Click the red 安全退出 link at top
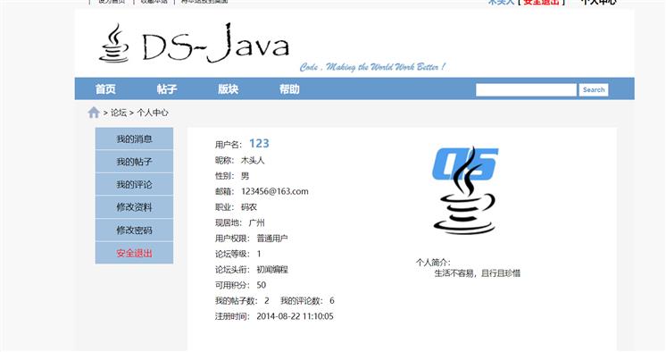Image resolution: width=666 pixels, height=352 pixels. [542, 2]
